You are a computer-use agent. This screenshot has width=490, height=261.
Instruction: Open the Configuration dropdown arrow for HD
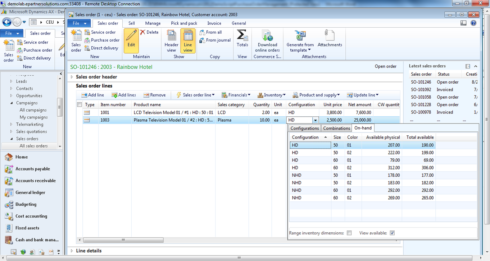[x=316, y=120]
